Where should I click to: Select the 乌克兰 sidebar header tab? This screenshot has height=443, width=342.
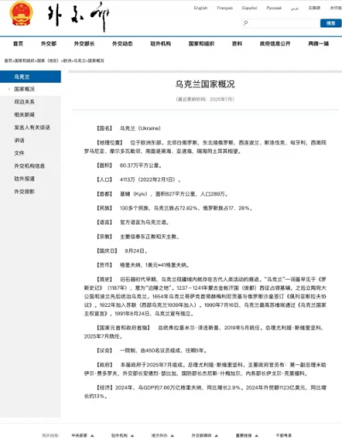[30, 77]
